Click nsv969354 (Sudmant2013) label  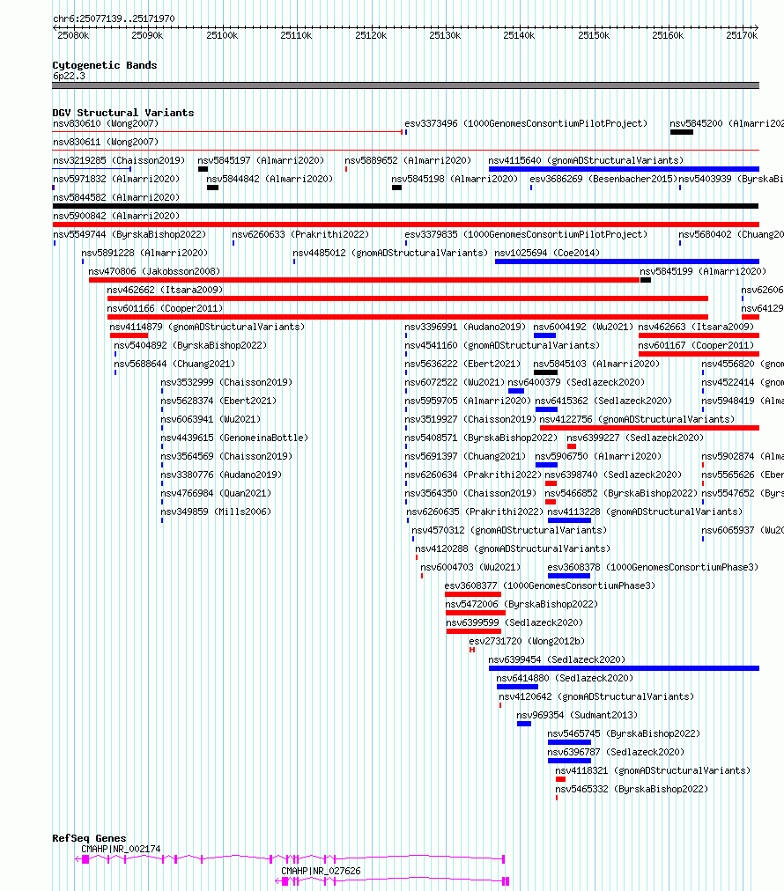click(577, 716)
